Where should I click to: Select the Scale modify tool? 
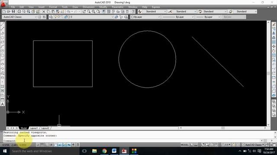pyautogui.click(x=274, y=56)
